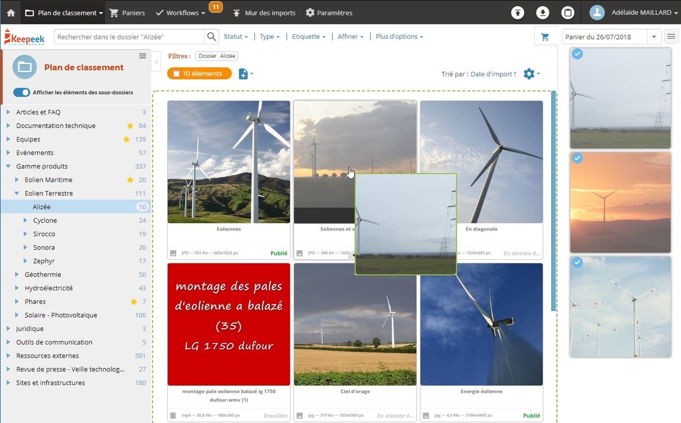Click the image type icon under Ciel d'orage
681x423 pixels.
(x=300, y=416)
